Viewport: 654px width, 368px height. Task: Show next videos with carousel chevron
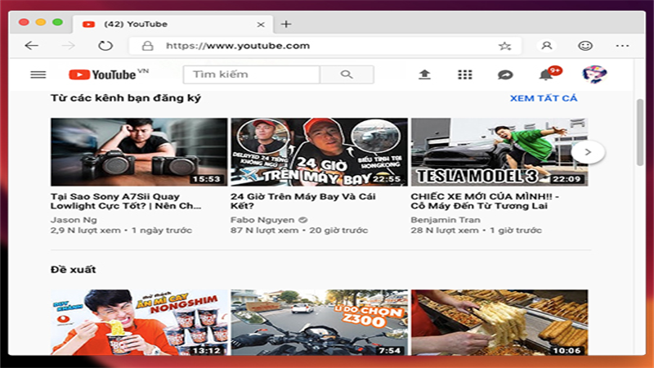pos(588,152)
